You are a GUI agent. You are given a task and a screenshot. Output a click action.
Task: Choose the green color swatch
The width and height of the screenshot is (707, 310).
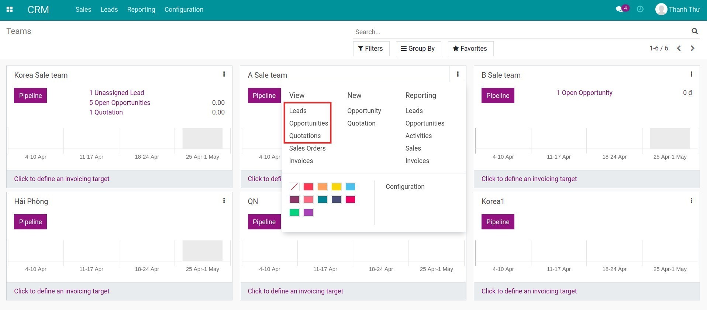tap(294, 212)
